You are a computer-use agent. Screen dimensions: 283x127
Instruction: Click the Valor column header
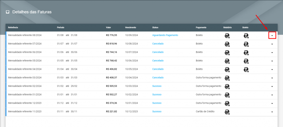[108, 28]
